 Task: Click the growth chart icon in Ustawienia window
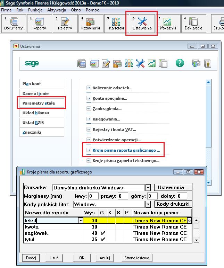152,63
